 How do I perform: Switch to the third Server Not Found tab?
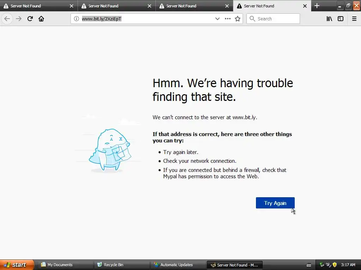(x=195, y=6)
